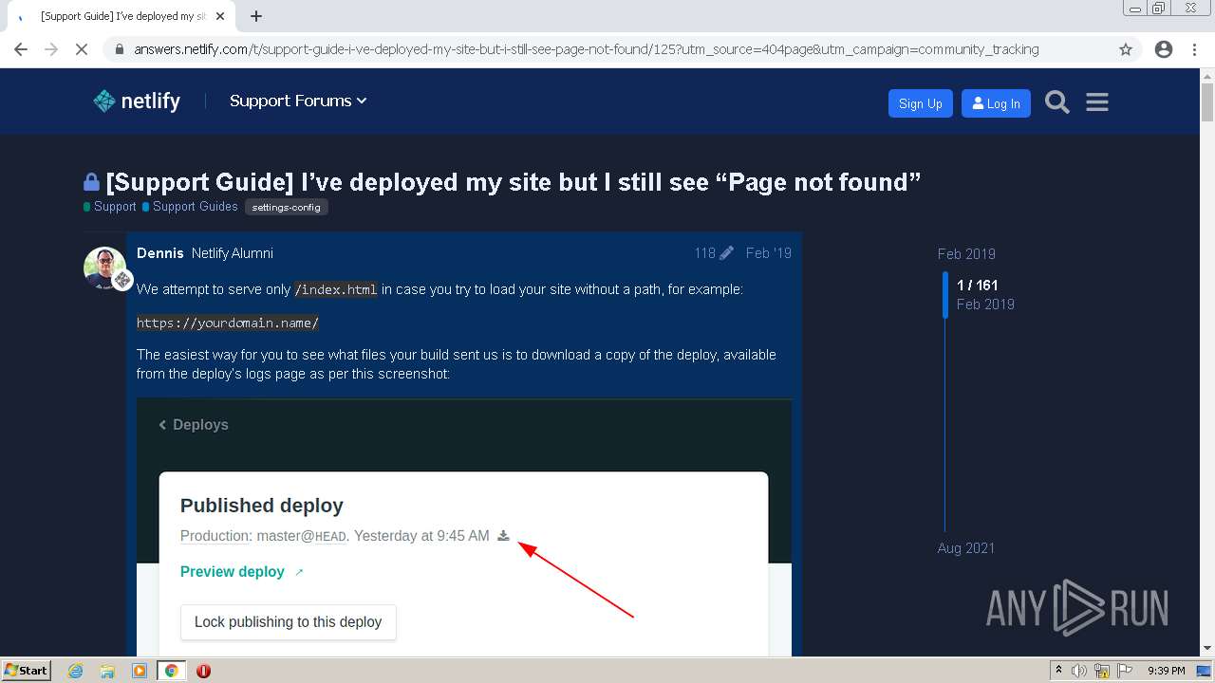
Task: Bookmark this page with star icon
Action: (x=1126, y=49)
